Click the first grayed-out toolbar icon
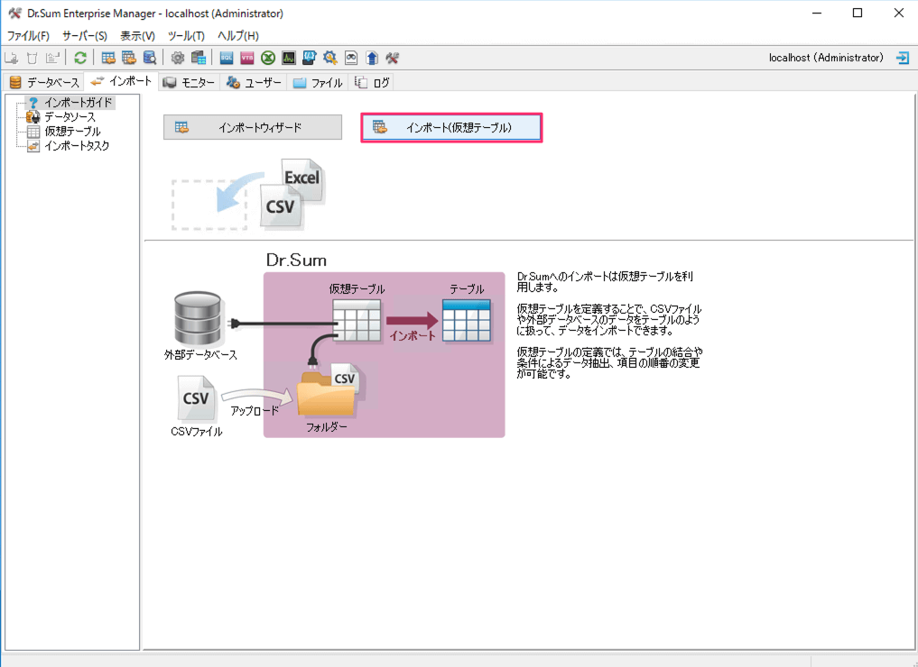 click(x=11, y=58)
